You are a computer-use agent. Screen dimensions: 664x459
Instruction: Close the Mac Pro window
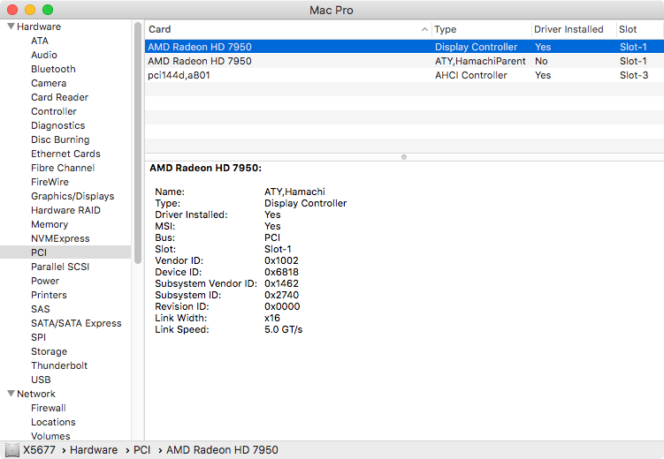[12, 10]
